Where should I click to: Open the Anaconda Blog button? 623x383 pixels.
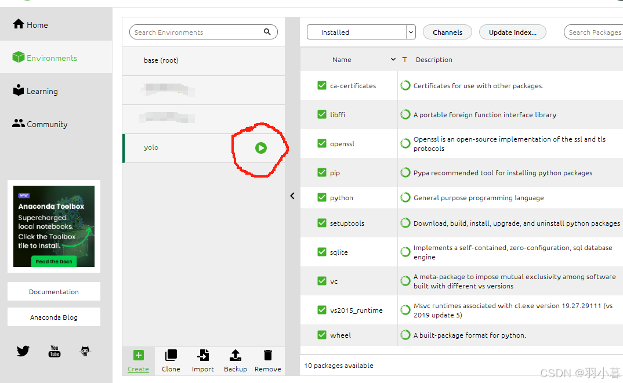(54, 317)
